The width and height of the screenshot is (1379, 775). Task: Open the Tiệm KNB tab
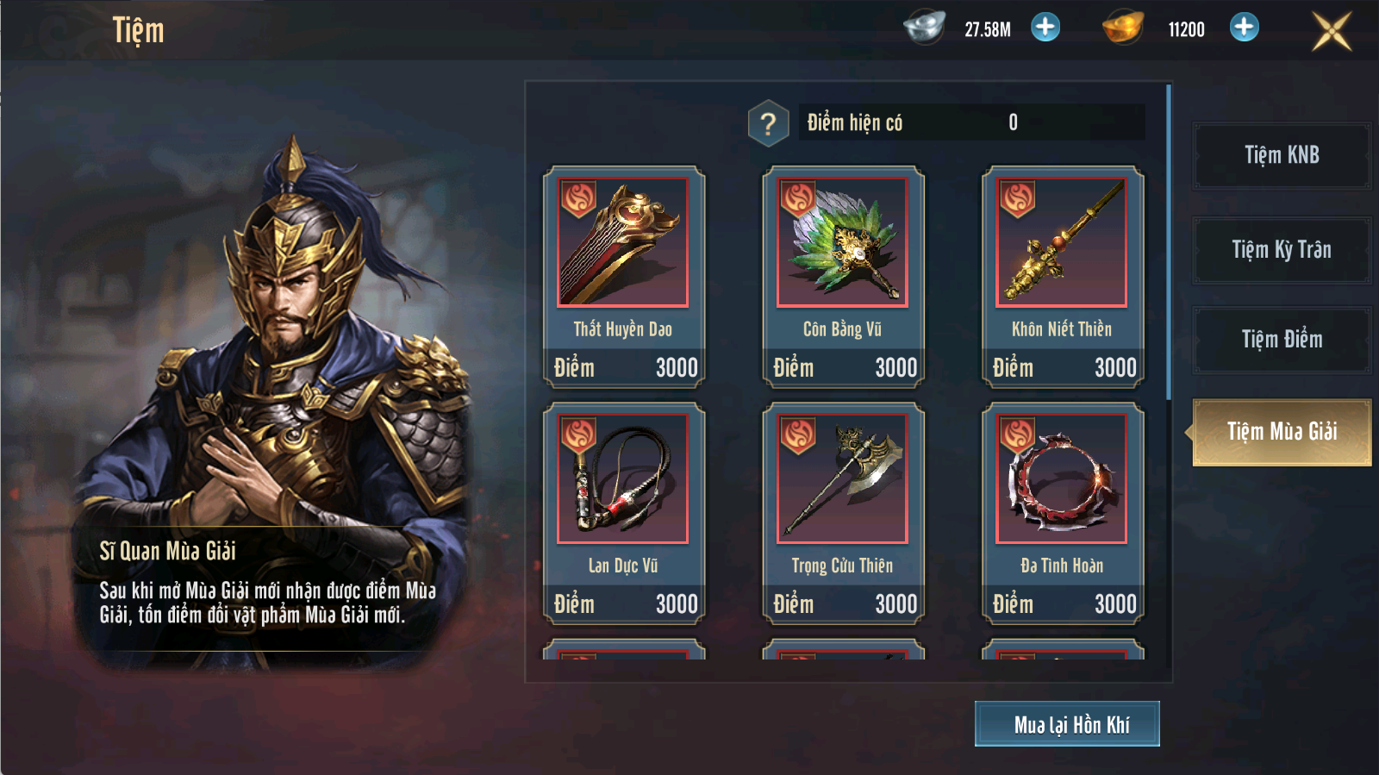(1282, 155)
